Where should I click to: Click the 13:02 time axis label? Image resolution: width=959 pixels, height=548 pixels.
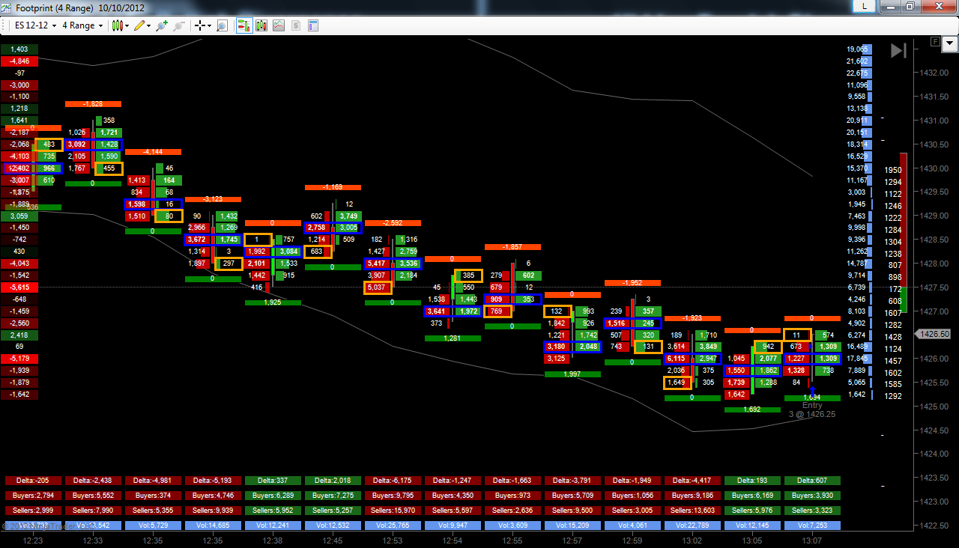point(692,539)
